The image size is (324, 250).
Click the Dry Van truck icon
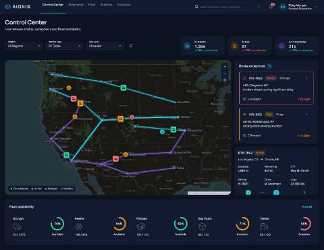(x=17, y=227)
